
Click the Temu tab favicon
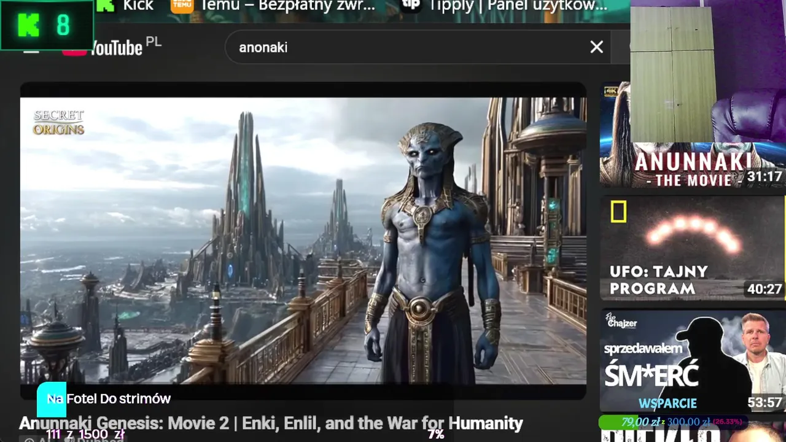[182, 6]
